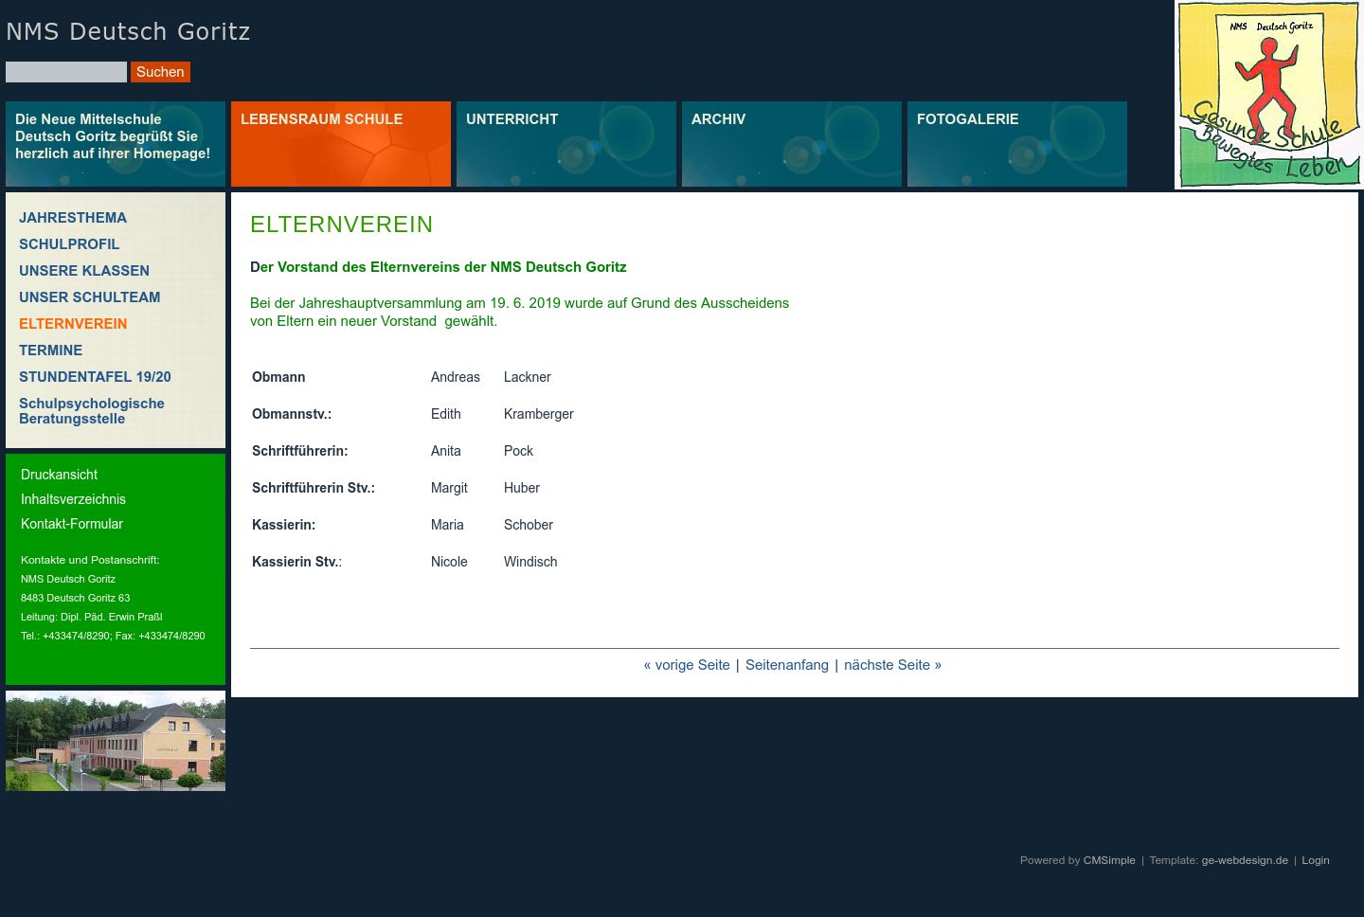Open the Druckansicht print view

pos(59,475)
